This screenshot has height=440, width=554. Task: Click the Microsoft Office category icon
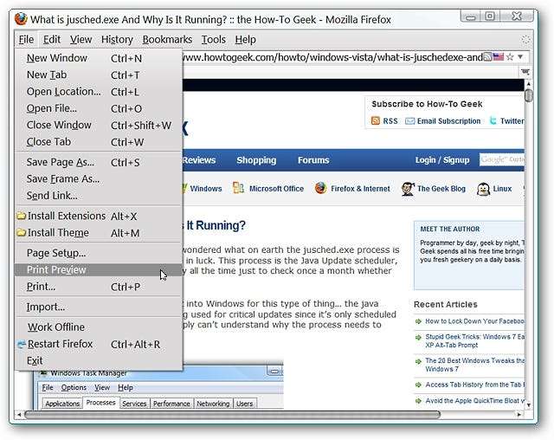(239, 188)
